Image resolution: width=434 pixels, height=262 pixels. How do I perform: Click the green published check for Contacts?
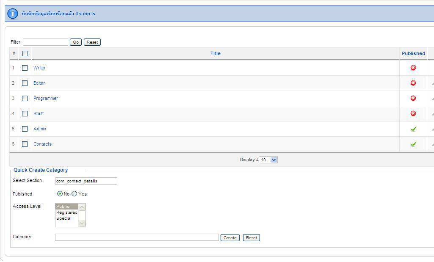coord(413,144)
